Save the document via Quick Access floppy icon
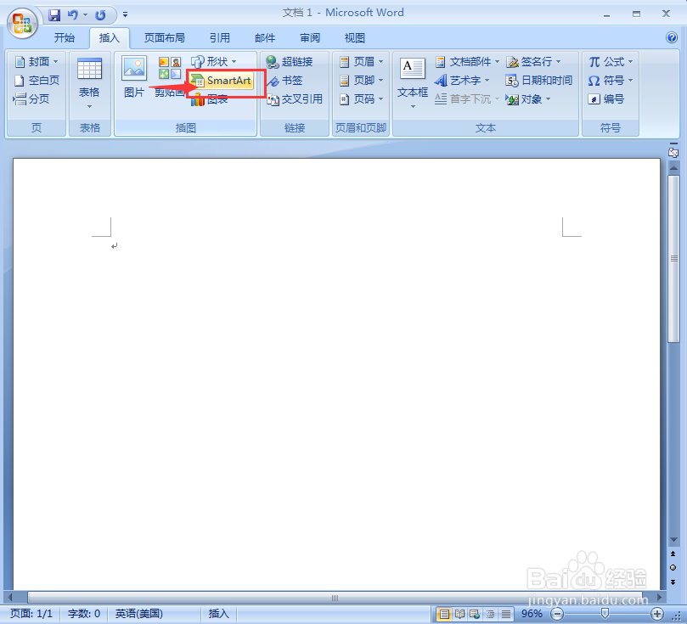687x624 pixels. (54, 15)
